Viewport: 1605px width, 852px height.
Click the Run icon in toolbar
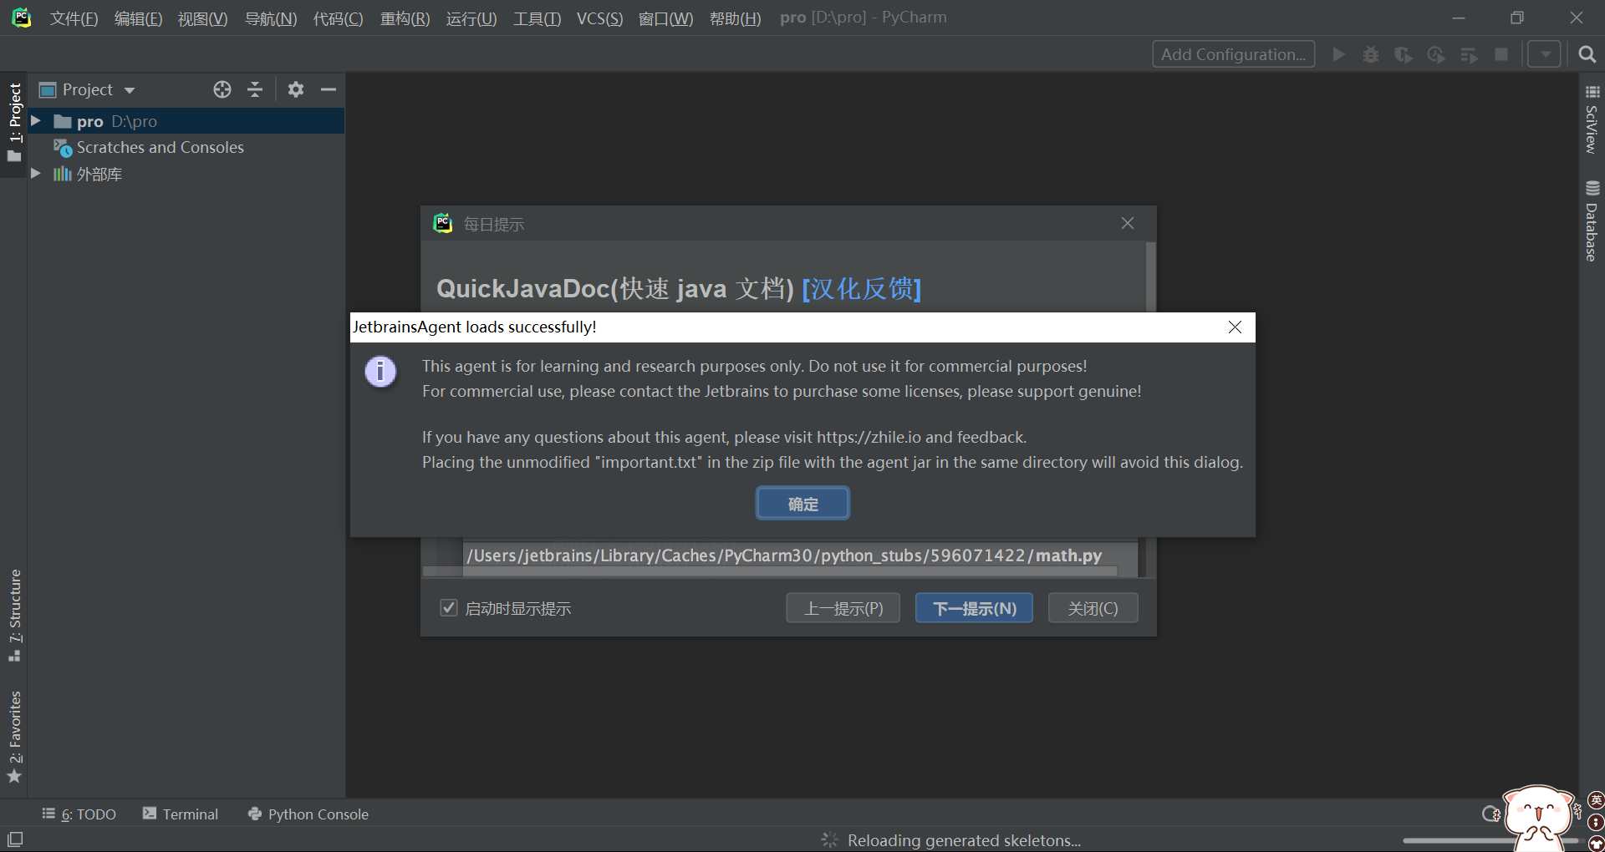pos(1338,54)
